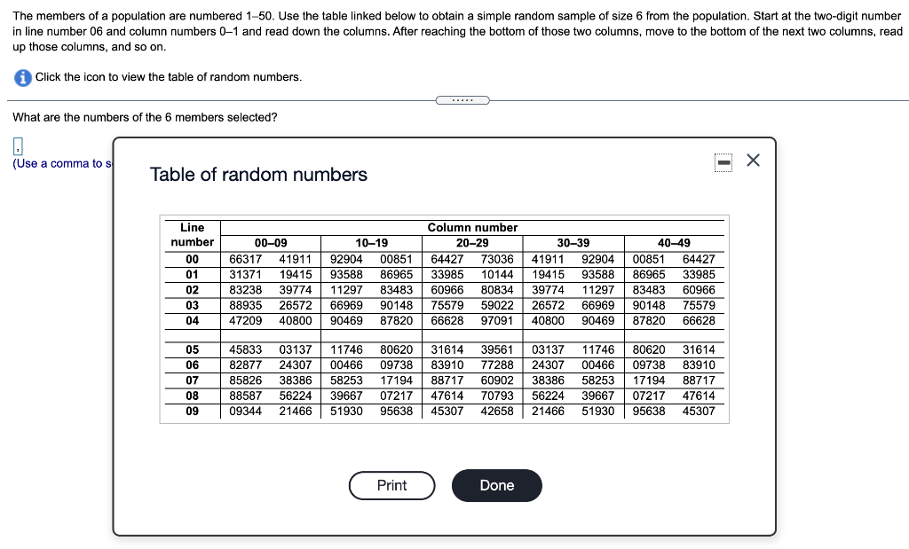Viewport: 909px width, 549px height.
Task: Click the Line number column header
Action: click(x=192, y=235)
